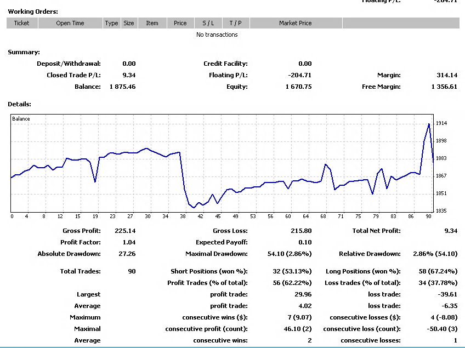Select the largest loss trade value -39.61

(447, 294)
